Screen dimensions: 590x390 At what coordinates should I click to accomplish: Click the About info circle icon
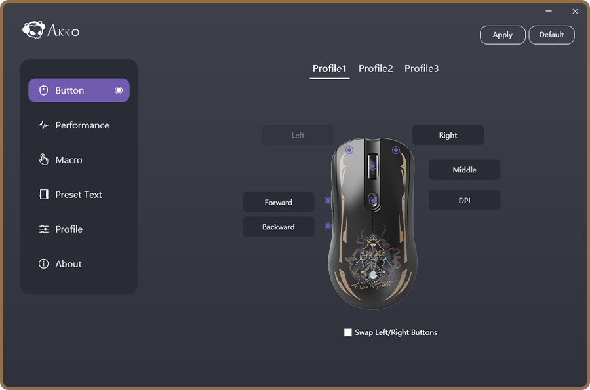tap(44, 263)
